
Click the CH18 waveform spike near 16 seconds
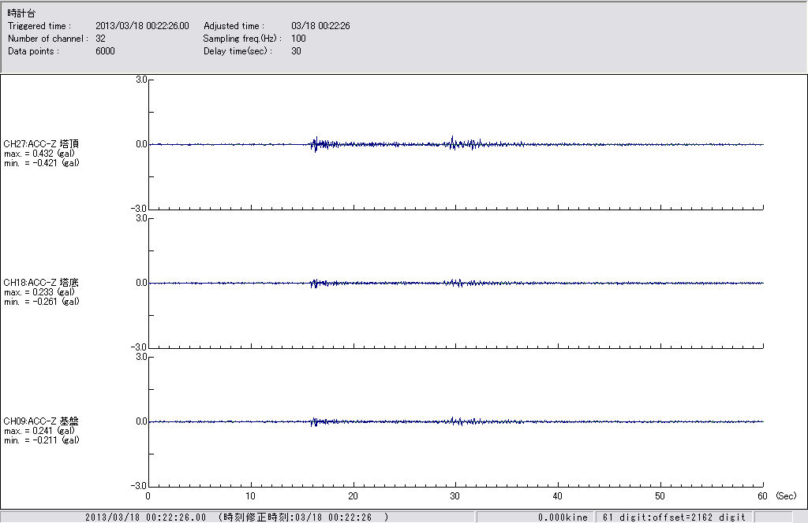[314, 283]
